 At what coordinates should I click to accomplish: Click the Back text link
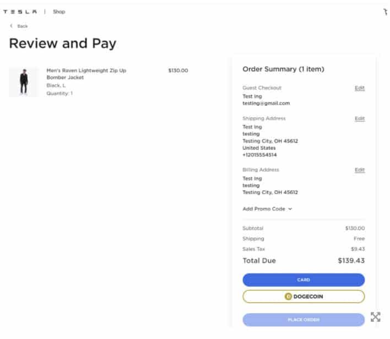(x=23, y=26)
